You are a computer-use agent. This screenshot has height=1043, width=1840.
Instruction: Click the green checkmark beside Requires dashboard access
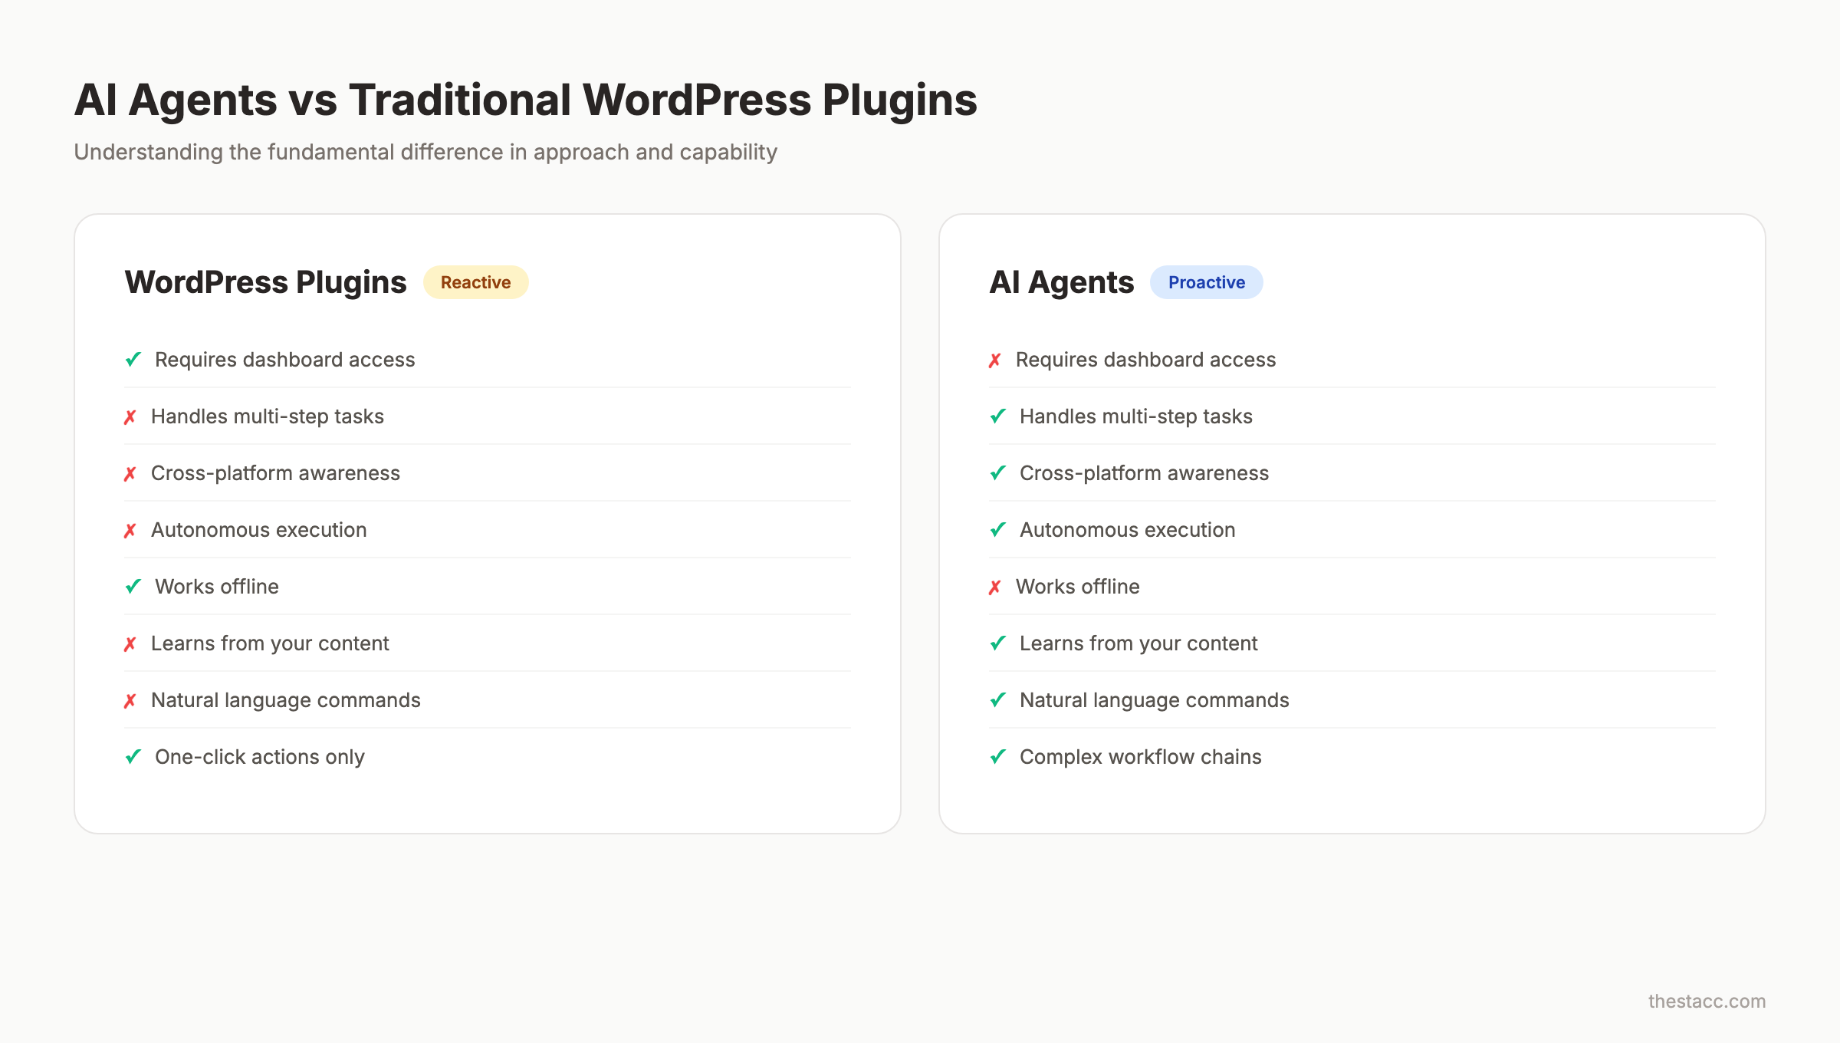132,359
